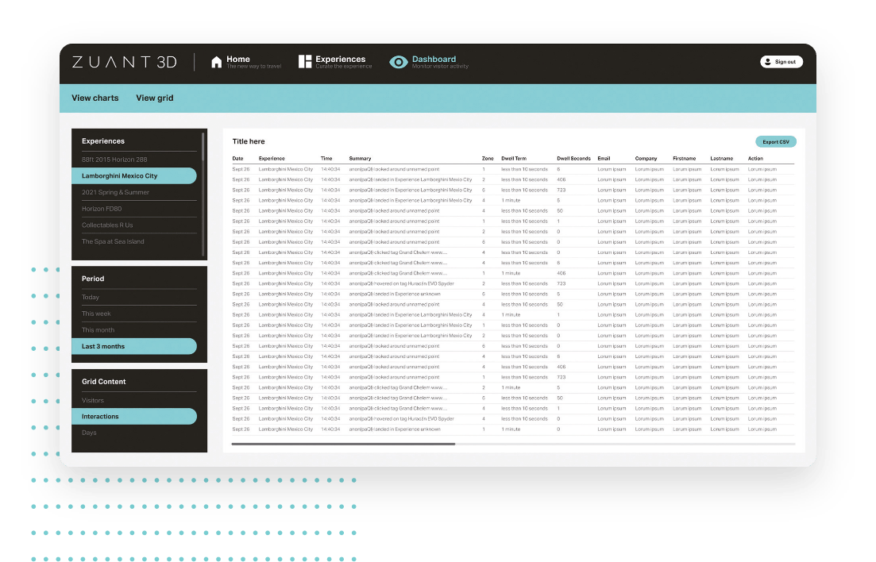Select the 88ft 2015 Horizon 288 experience
This screenshot has height=562, width=876.
tap(114, 160)
